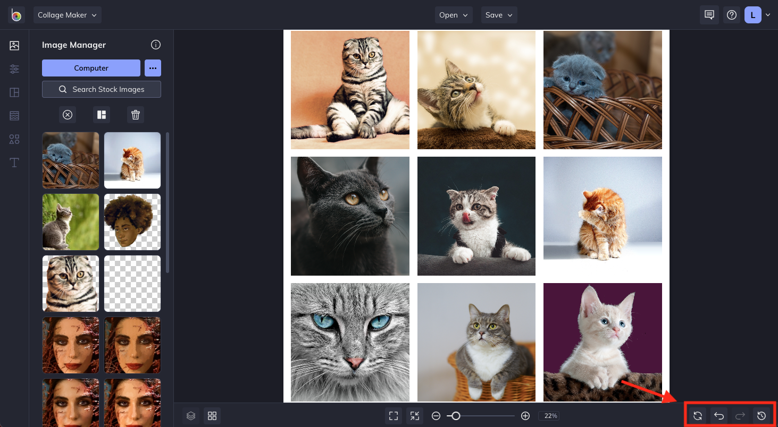Expand the Save dropdown menu
The height and width of the screenshot is (427, 778).
[499, 15]
